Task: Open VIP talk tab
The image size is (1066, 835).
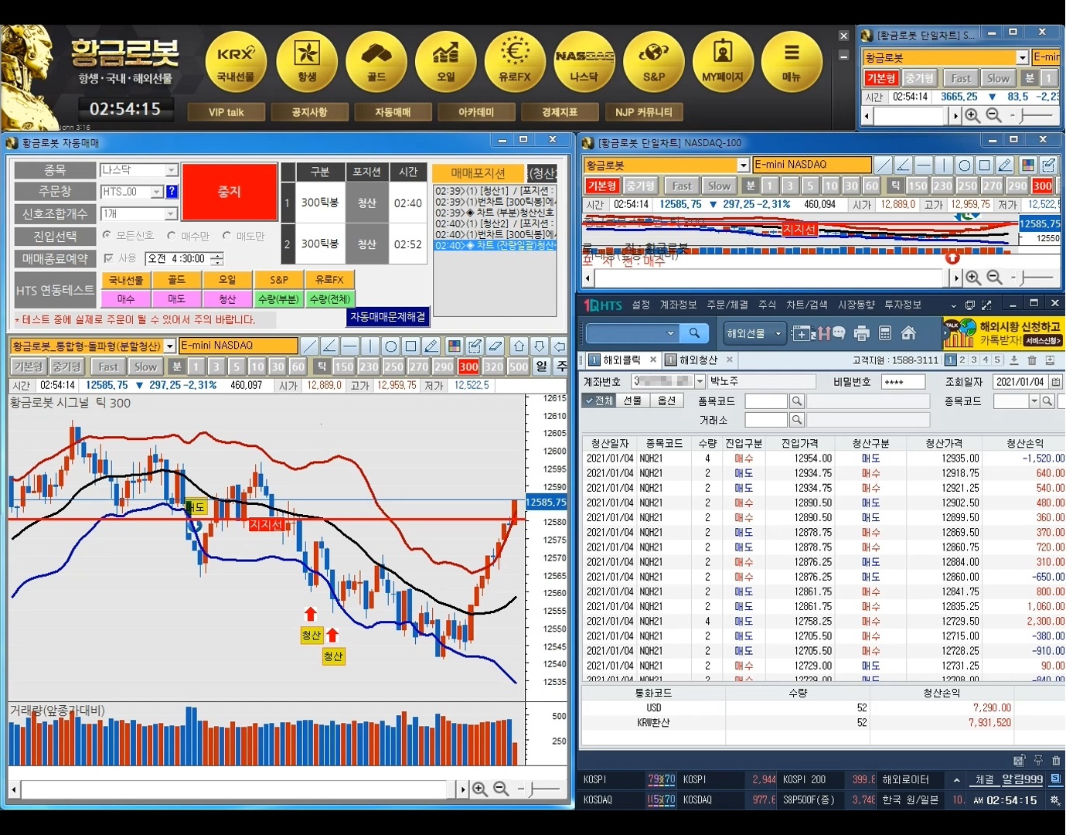Action: coord(226,112)
